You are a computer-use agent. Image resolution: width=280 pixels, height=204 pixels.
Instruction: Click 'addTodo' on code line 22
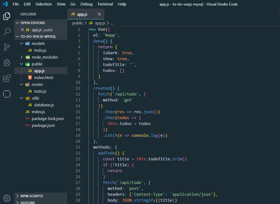point(106,153)
